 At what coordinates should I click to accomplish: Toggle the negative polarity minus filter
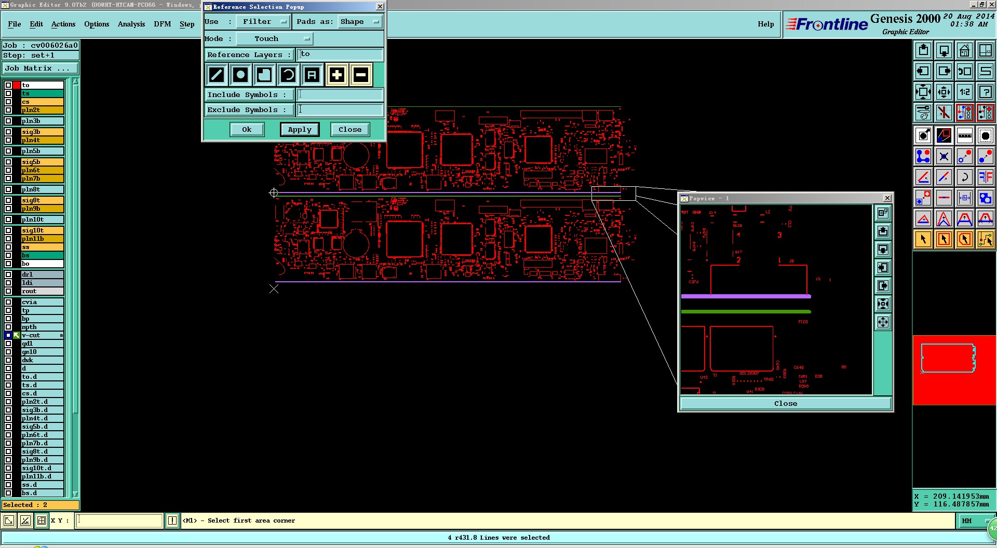(361, 75)
